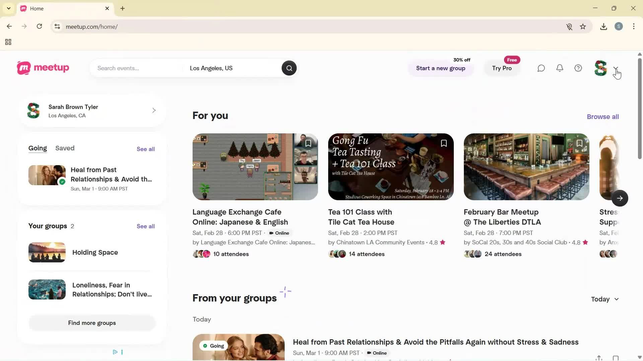Expand Sarah Brown Tyler's profile card arrow
The height and width of the screenshot is (361, 643).
point(154,110)
